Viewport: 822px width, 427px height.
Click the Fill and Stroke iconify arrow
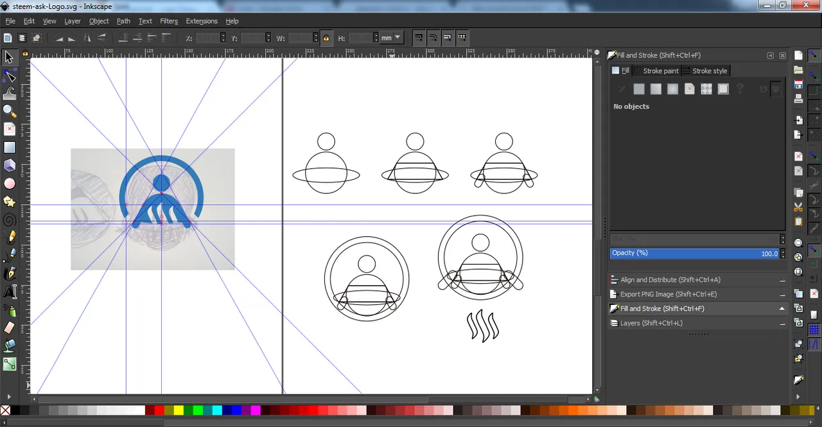pyautogui.click(x=771, y=56)
